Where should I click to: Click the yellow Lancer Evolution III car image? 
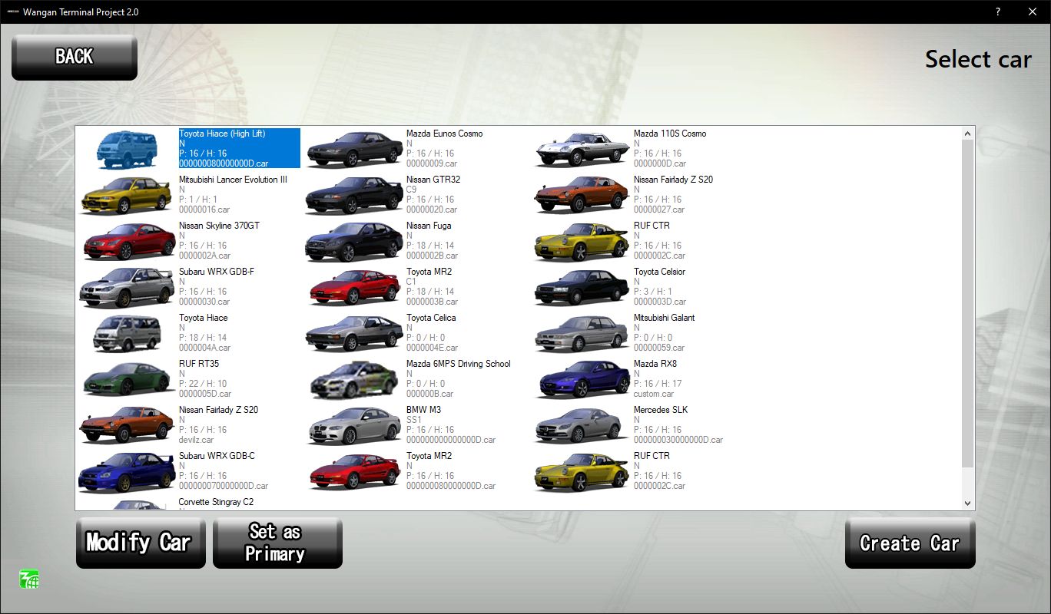[127, 195]
